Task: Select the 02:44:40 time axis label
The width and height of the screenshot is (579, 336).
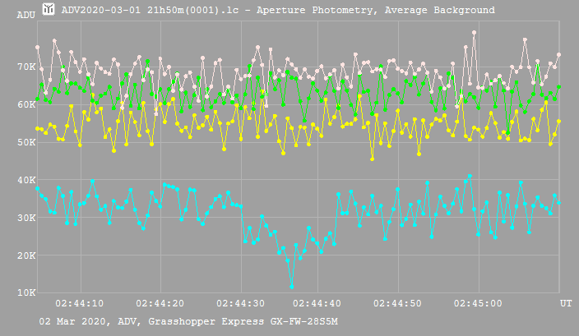Action: [x=317, y=304]
